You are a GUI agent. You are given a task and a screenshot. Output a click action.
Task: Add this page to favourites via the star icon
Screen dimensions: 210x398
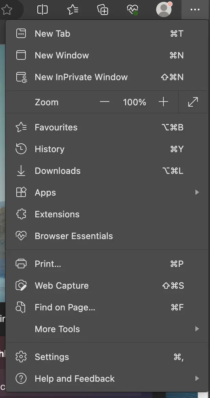point(8,10)
